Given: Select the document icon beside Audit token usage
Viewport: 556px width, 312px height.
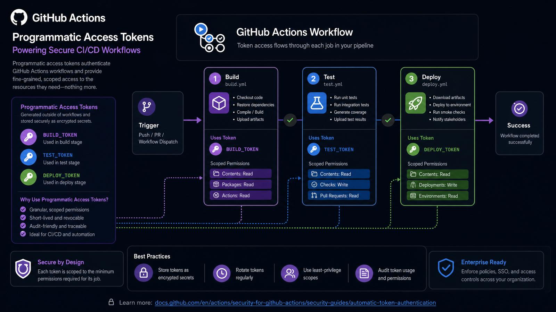Looking at the screenshot, I should pos(364,274).
